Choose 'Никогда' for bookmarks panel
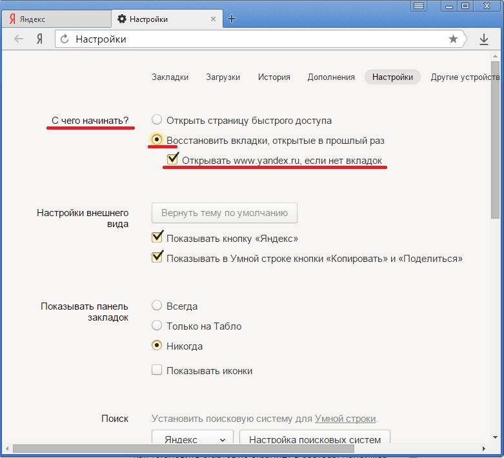Screen dimensions: 504x458 tap(157, 346)
